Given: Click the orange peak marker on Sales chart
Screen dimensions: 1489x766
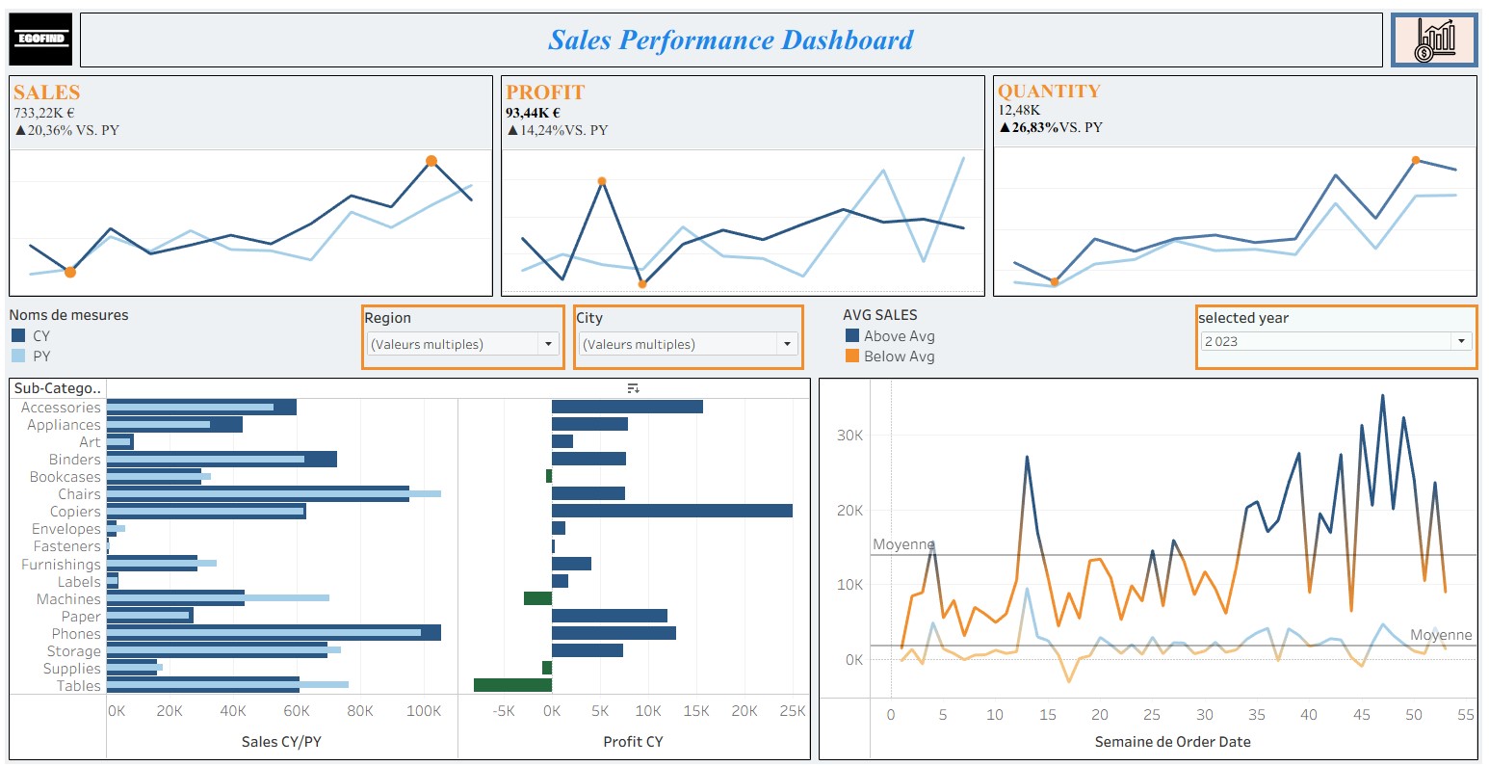Looking at the screenshot, I should (x=431, y=161).
